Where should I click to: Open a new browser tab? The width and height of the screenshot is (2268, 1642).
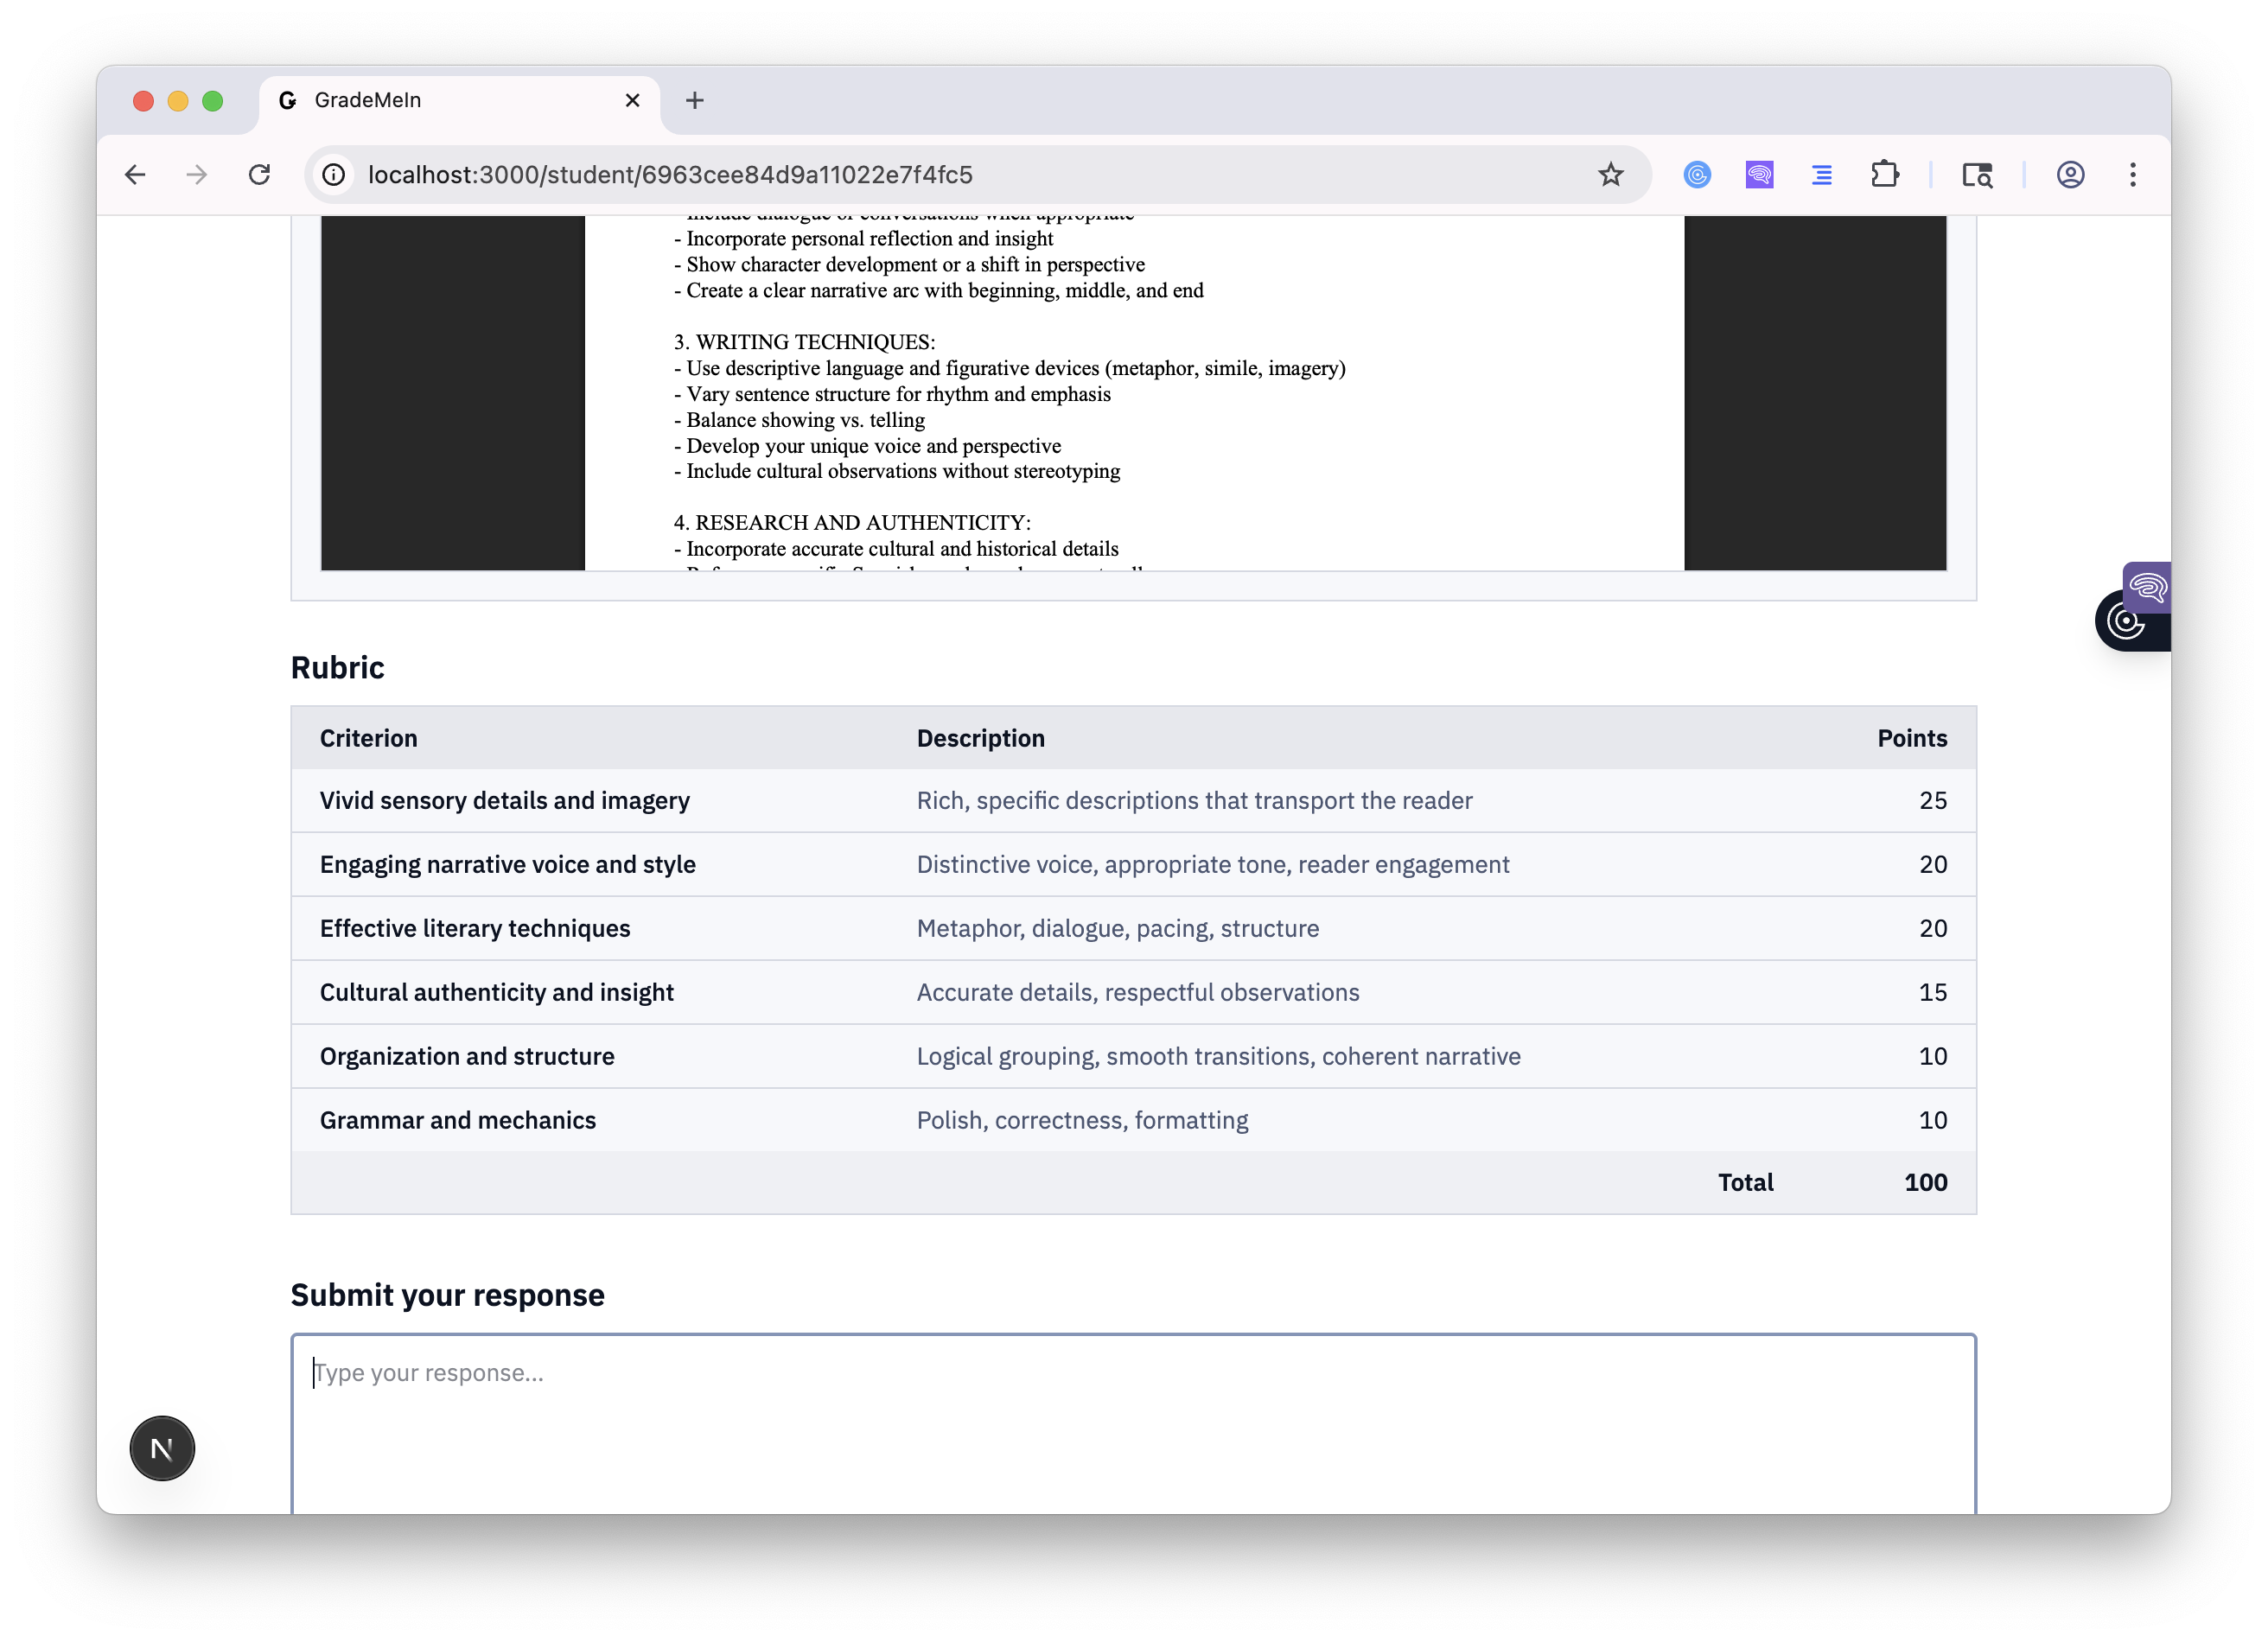click(x=695, y=100)
